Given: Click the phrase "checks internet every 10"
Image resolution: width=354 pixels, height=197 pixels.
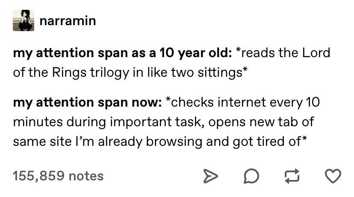Looking at the screenshot, I should 246,102.
